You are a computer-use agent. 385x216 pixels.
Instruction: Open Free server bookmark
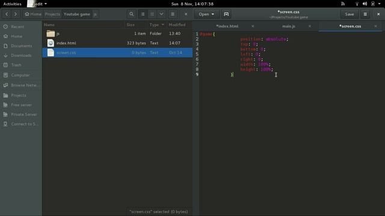[x=21, y=105]
